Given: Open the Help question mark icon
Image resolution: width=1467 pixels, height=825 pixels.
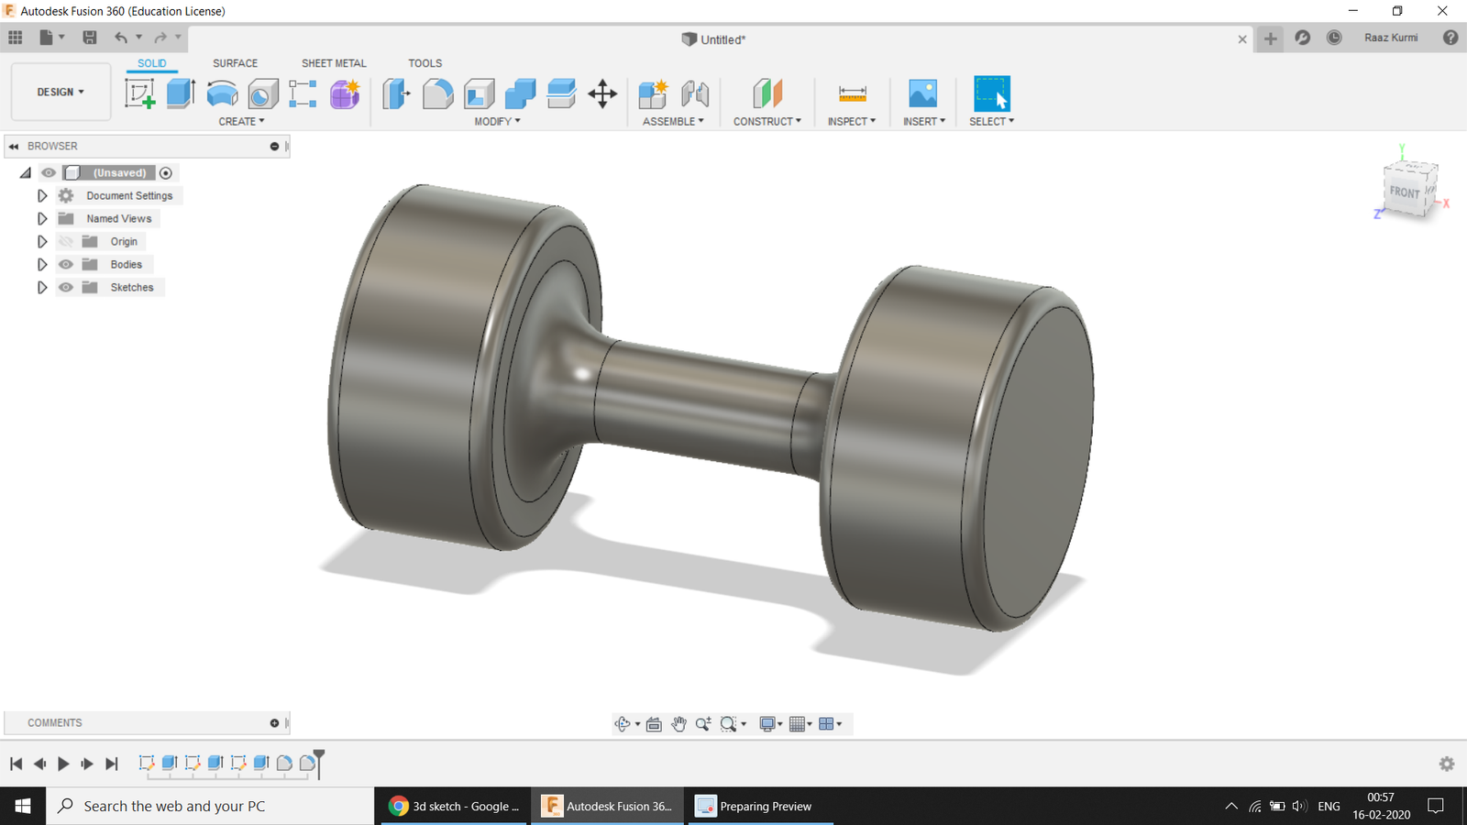Looking at the screenshot, I should [1450, 38].
